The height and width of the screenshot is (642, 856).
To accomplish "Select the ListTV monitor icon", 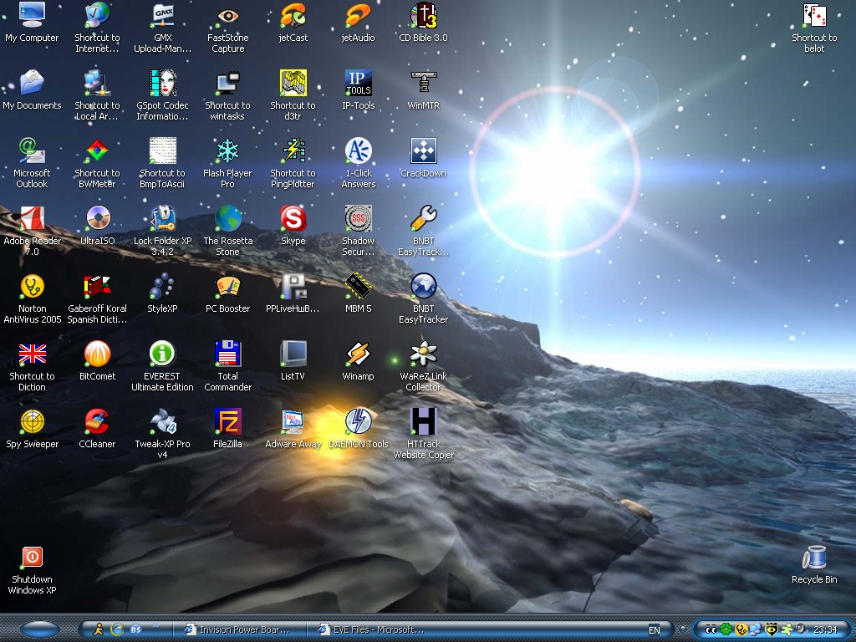I will (x=293, y=354).
